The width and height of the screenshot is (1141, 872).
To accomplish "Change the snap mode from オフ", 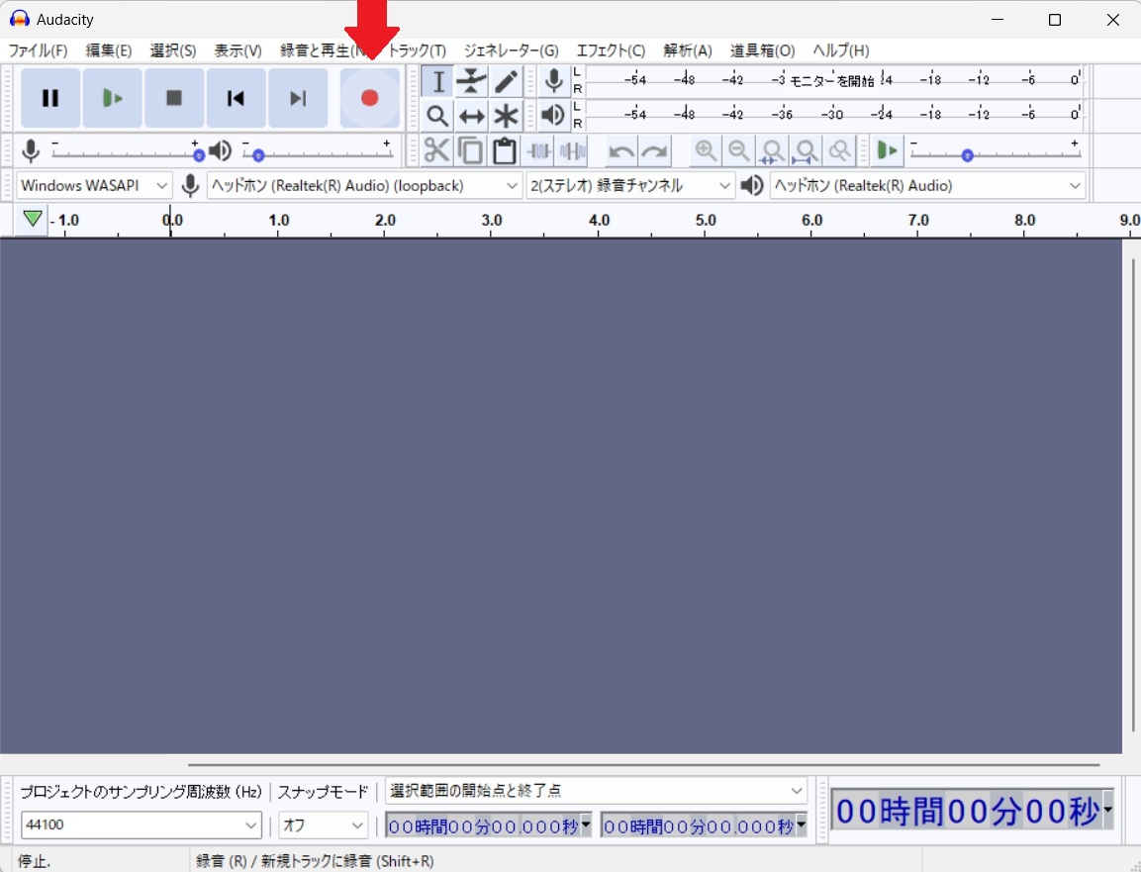I will click(323, 824).
